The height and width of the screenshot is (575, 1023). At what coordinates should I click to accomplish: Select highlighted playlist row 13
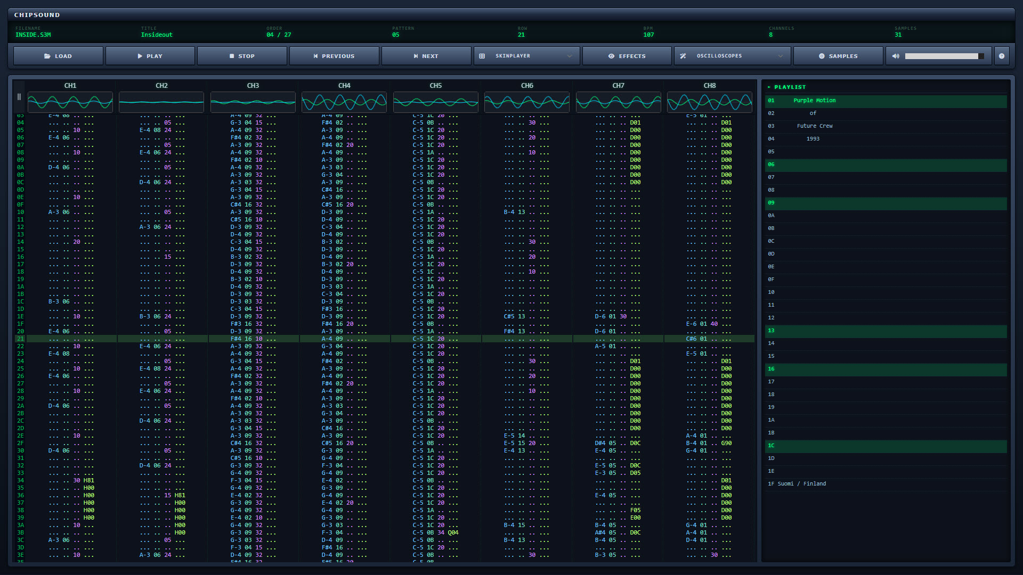(886, 331)
